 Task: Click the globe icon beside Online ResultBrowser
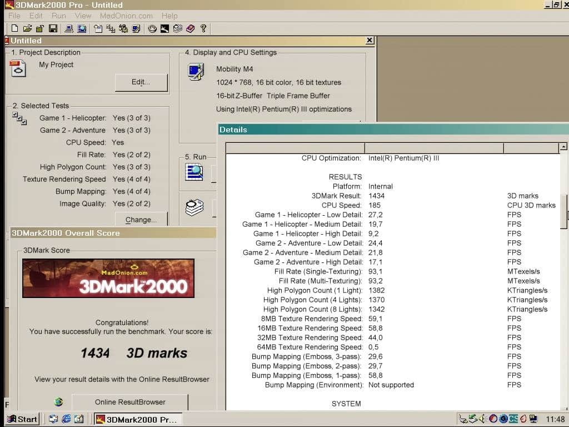click(x=58, y=401)
